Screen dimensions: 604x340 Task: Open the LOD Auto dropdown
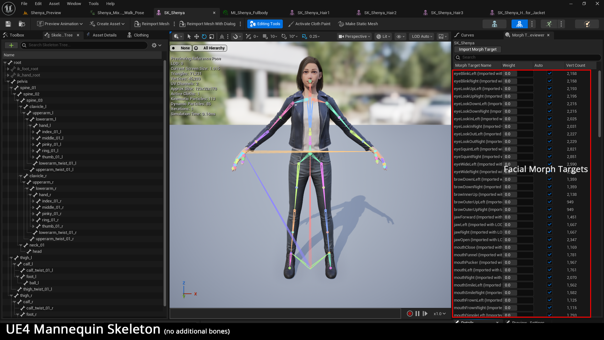[422, 37]
